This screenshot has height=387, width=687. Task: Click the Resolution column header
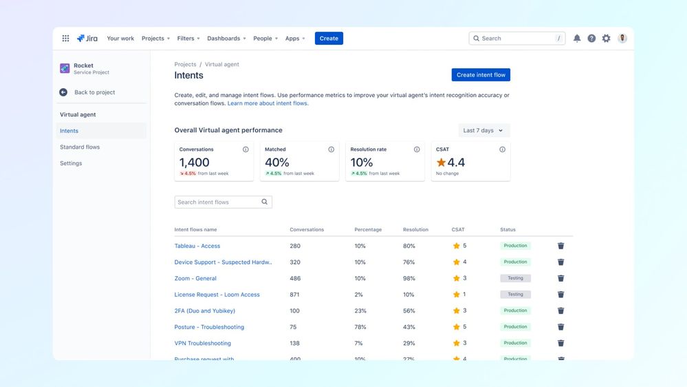[416, 229]
